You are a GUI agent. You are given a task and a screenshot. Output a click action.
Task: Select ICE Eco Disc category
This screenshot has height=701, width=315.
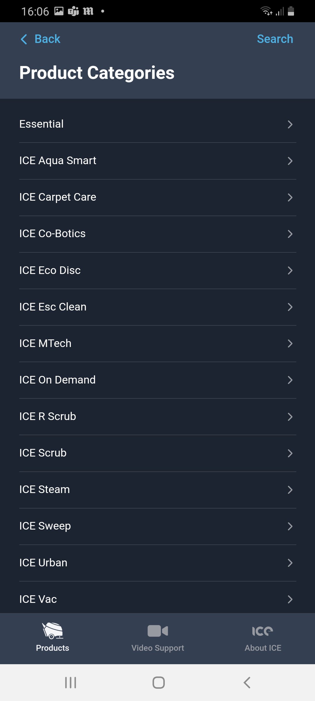point(50,270)
